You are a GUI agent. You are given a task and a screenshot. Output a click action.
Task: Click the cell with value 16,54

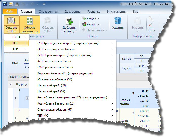(x=142, y=91)
